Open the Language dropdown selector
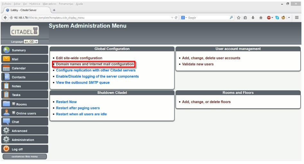 [31, 42]
